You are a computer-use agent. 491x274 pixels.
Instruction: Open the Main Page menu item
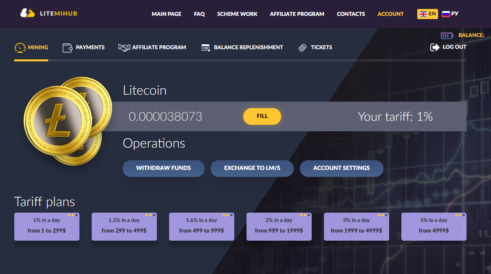[x=167, y=14]
